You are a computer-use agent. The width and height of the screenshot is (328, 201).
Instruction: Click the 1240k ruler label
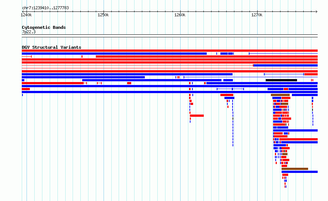pos(27,15)
